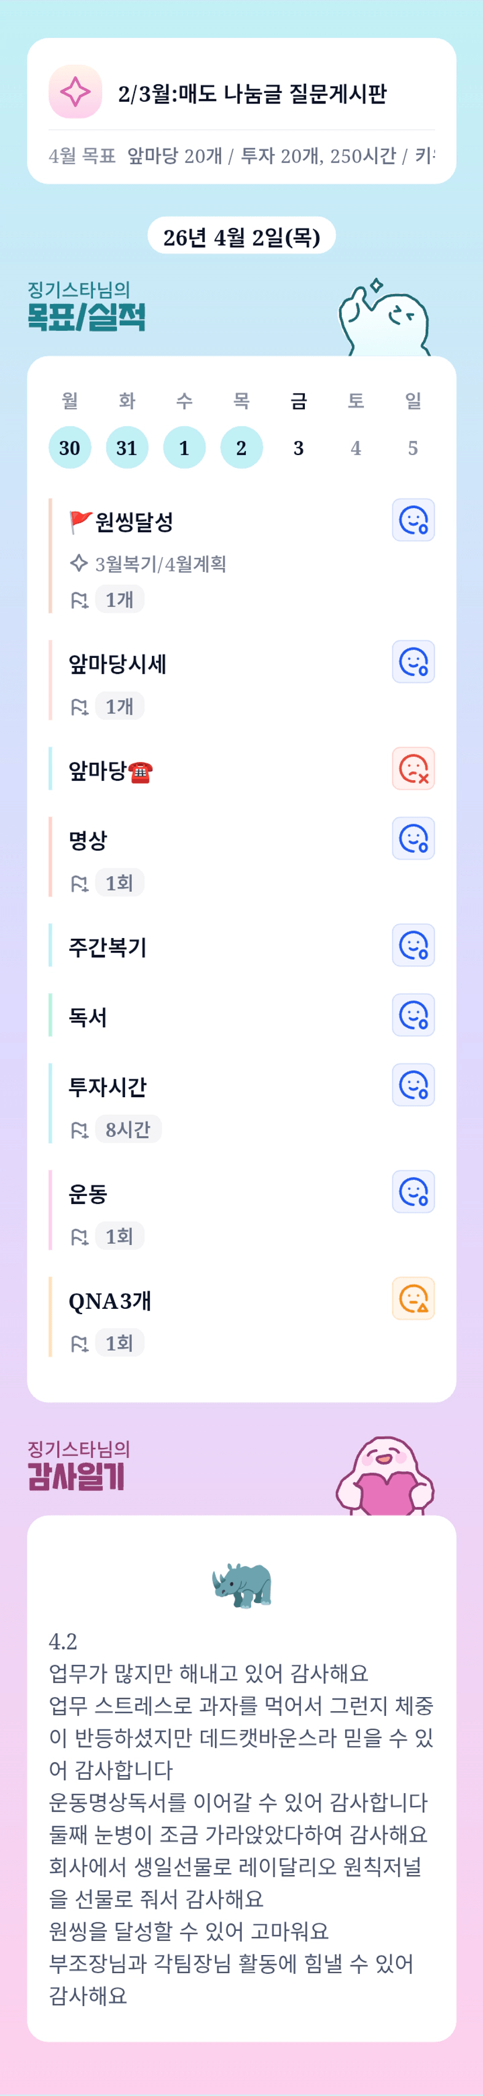Click the status face icon for 앞마당시세
The width and height of the screenshot is (483, 2096).
click(x=413, y=661)
